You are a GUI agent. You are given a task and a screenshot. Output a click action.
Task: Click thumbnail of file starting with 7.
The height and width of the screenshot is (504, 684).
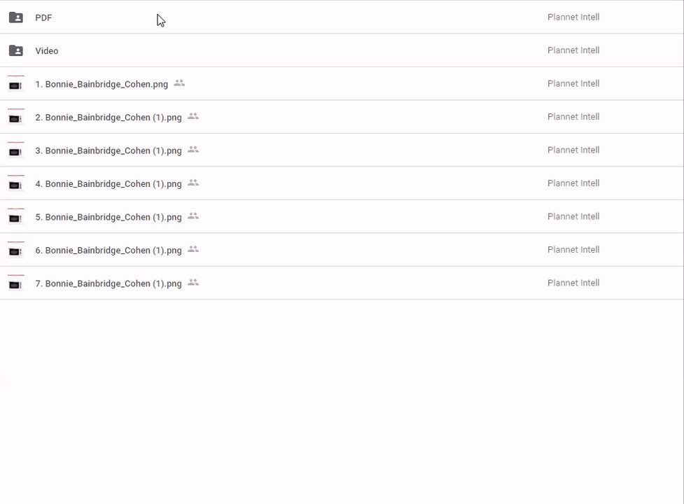15,283
